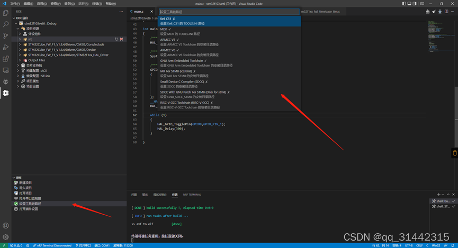Click the 设置工具链路径 input field
Viewport: 458px width, 248px height.
coord(229,12)
